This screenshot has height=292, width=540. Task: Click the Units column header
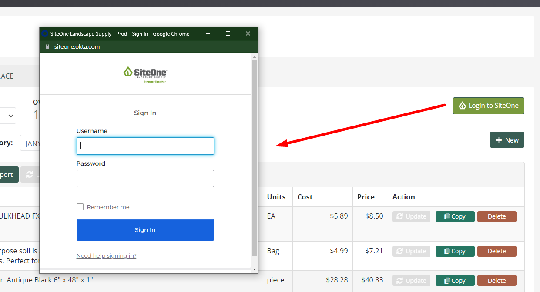pos(276,197)
